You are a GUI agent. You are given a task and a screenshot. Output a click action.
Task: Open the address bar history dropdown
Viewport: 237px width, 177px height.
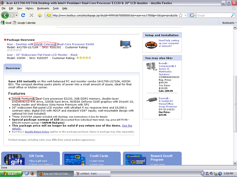pos(185,15)
